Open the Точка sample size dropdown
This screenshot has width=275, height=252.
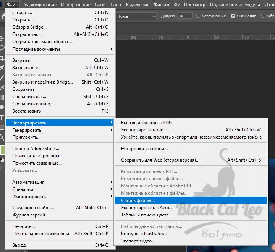136,16
